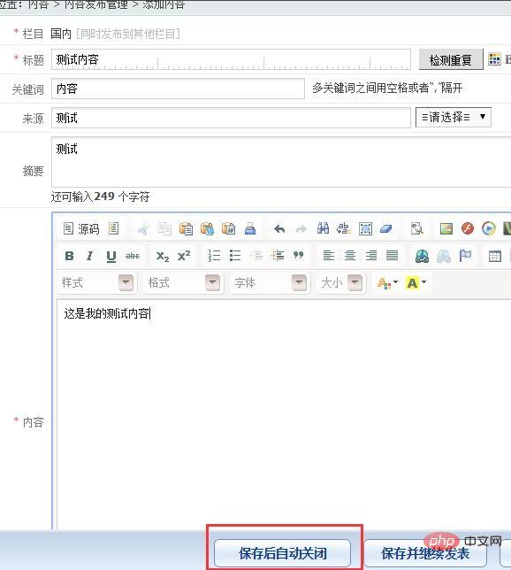Toggle Bold formatting in editor toolbar
Screen dimensions: 511x570
pos(69,256)
